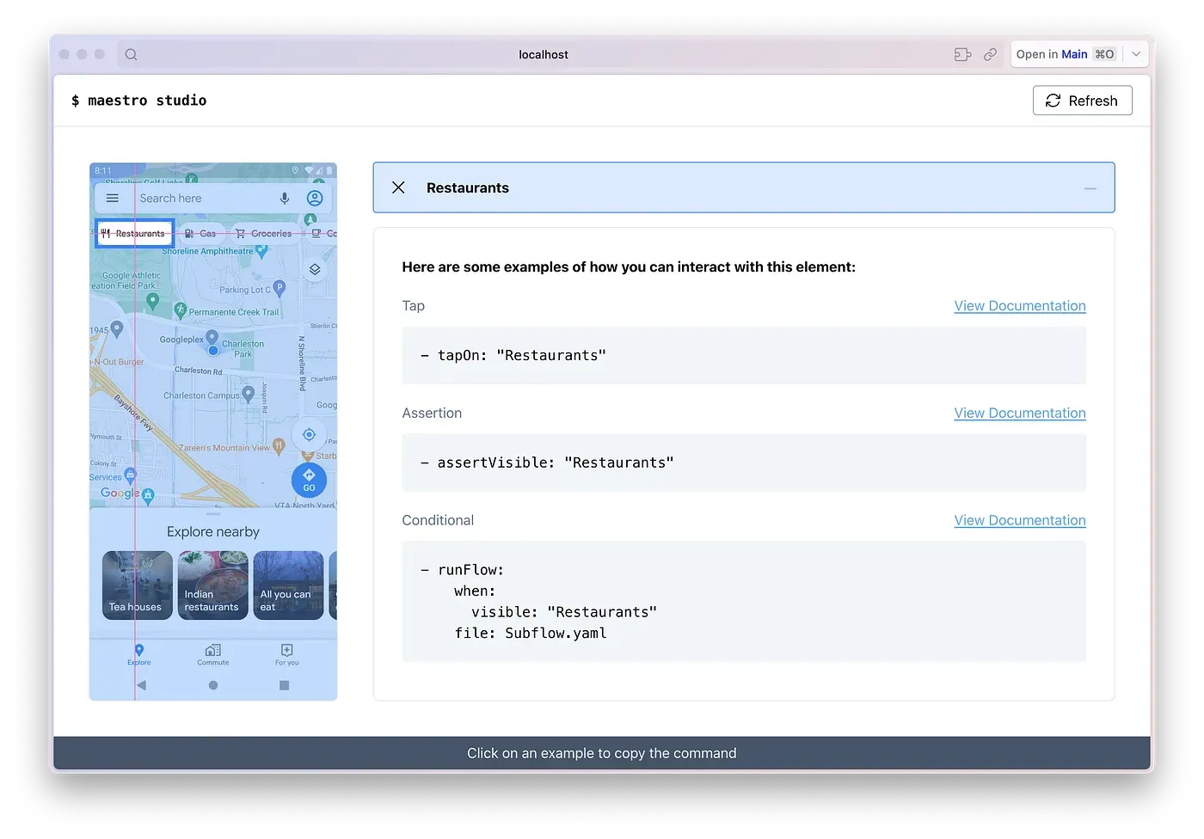Image resolution: width=1204 pixels, height=839 pixels.
Task: Select the Groceries category chip
Action: (x=264, y=233)
